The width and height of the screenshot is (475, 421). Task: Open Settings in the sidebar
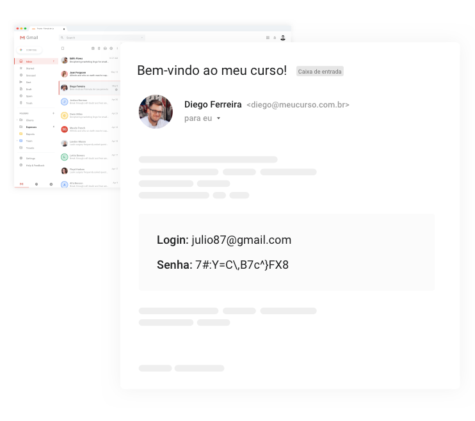(30, 159)
